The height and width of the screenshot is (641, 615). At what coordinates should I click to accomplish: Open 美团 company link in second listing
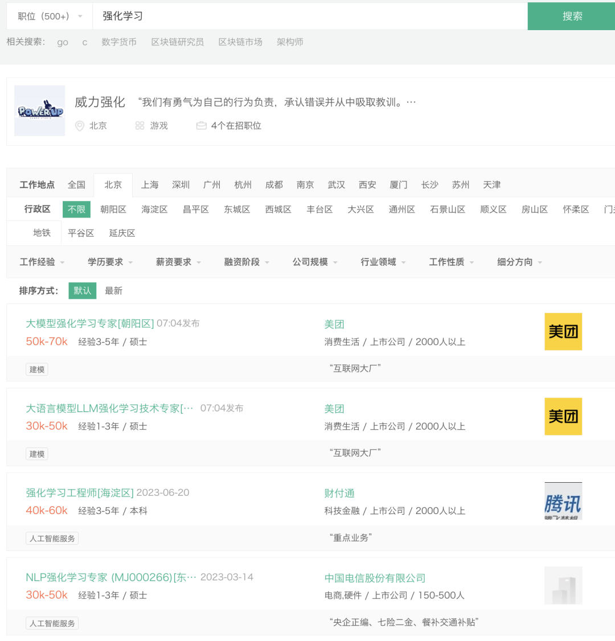point(334,409)
